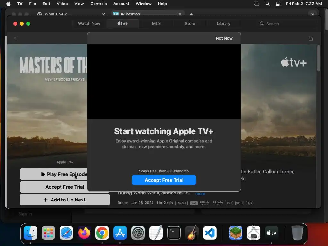Switch to the Watch Now tab

pyautogui.click(x=89, y=24)
